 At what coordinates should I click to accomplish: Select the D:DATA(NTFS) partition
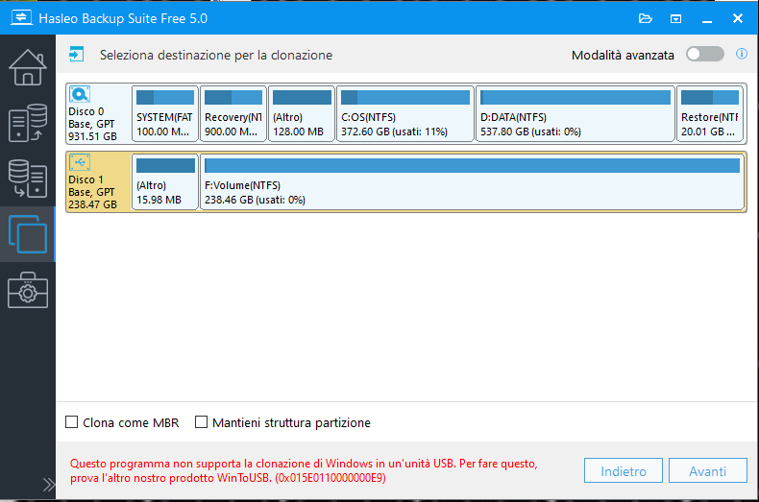click(x=575, y=113)
